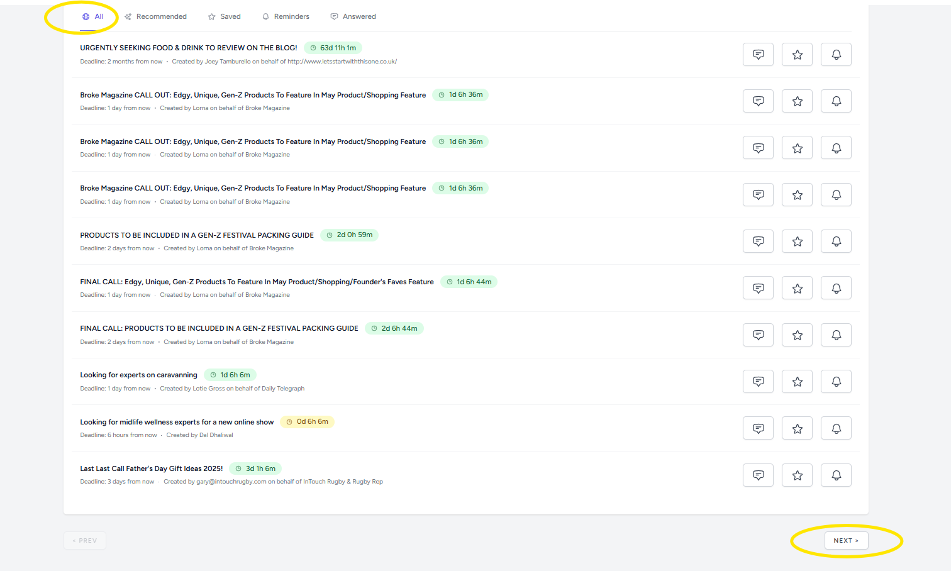Go to the Reminders tab
The image size is (951, 571).
[286, 17]
